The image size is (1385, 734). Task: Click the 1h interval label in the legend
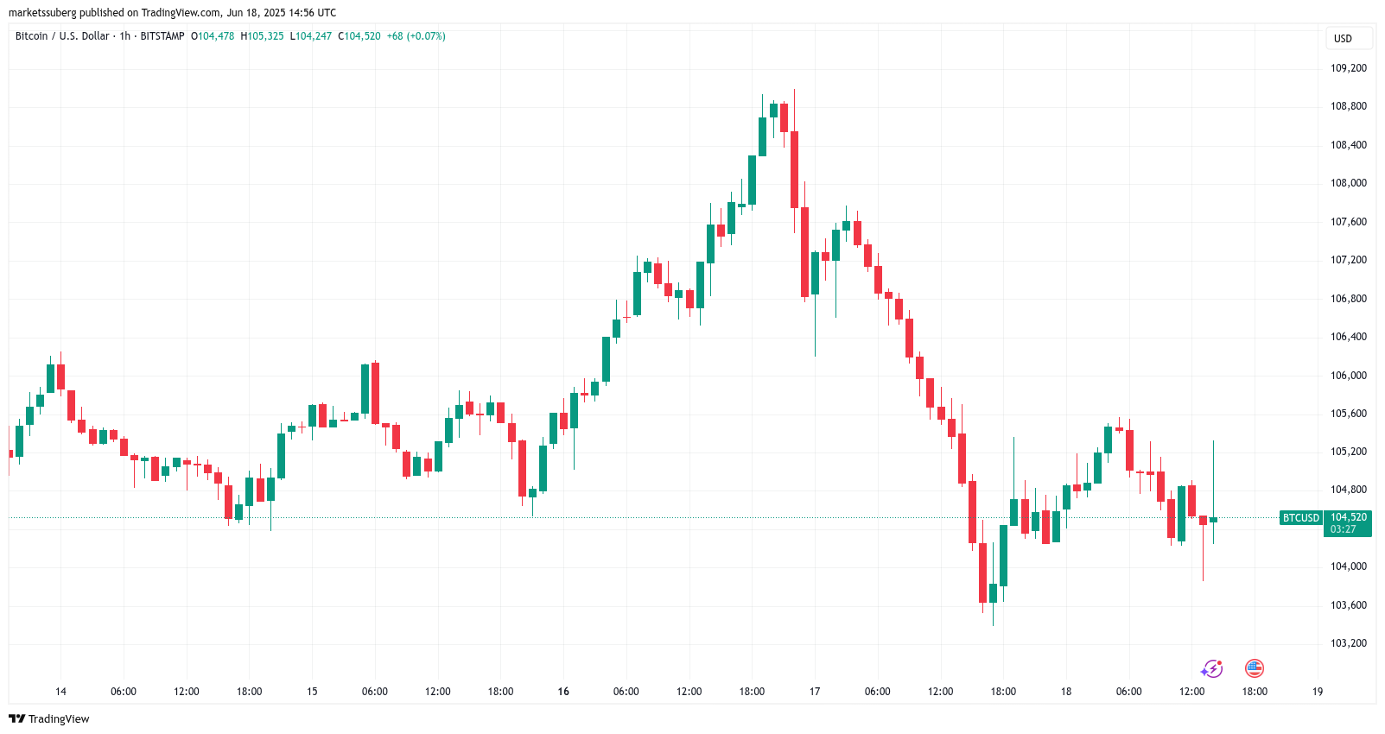[x=125, y=36]
